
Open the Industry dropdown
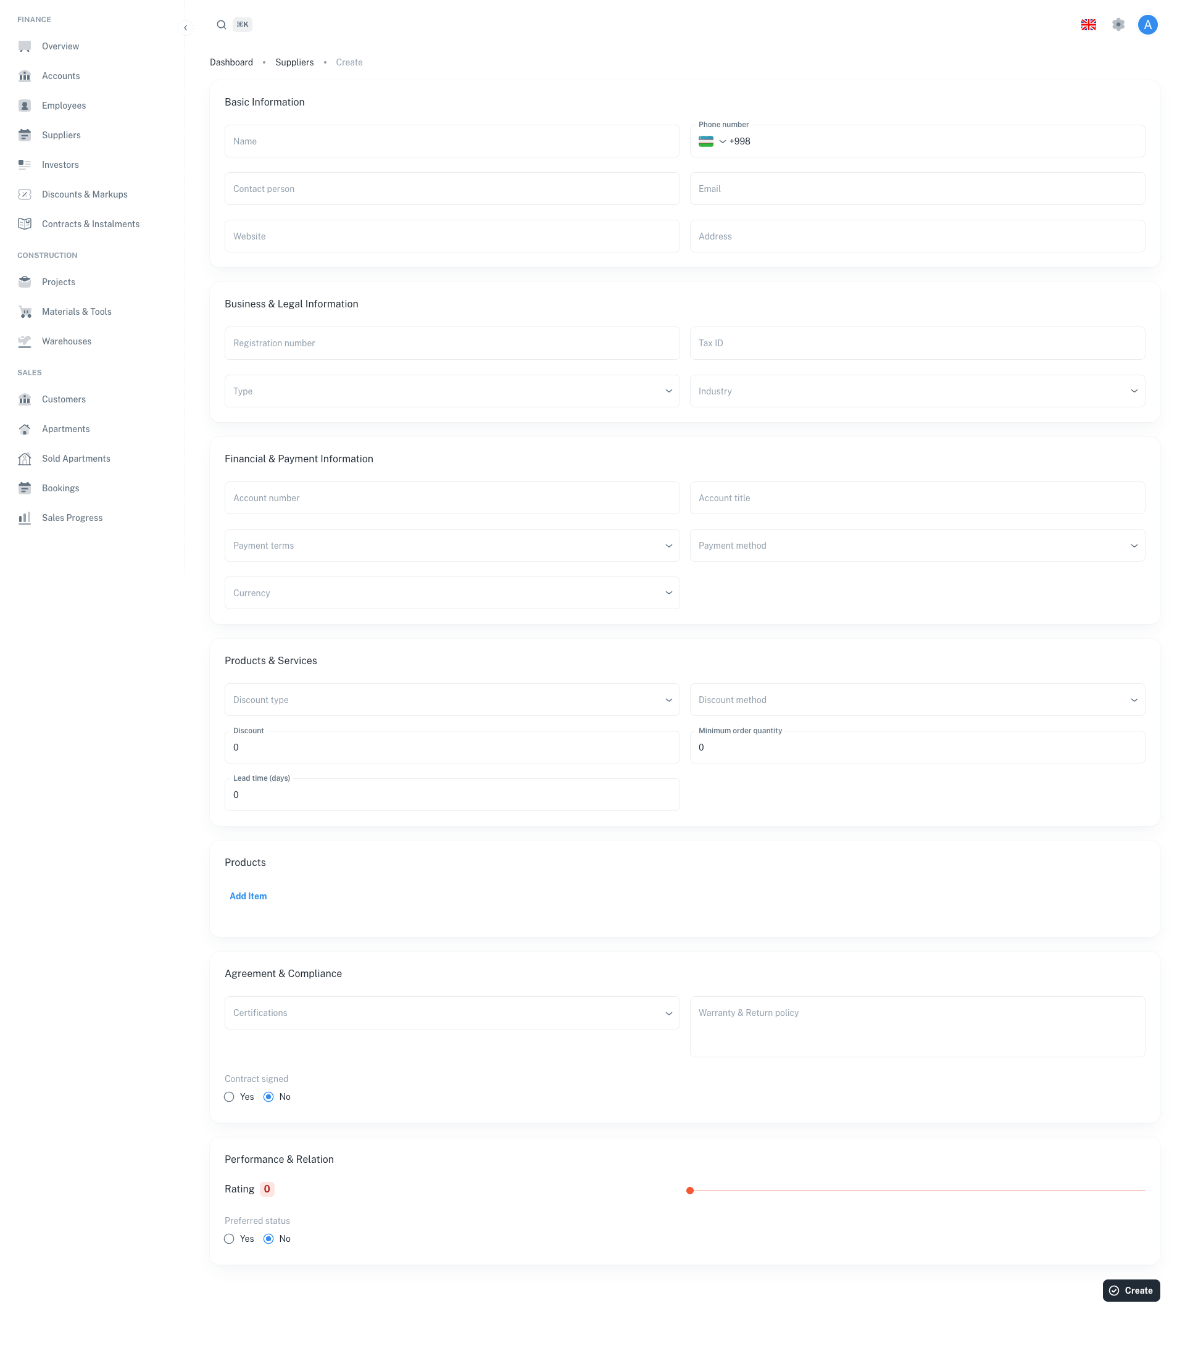coord(917,391)
